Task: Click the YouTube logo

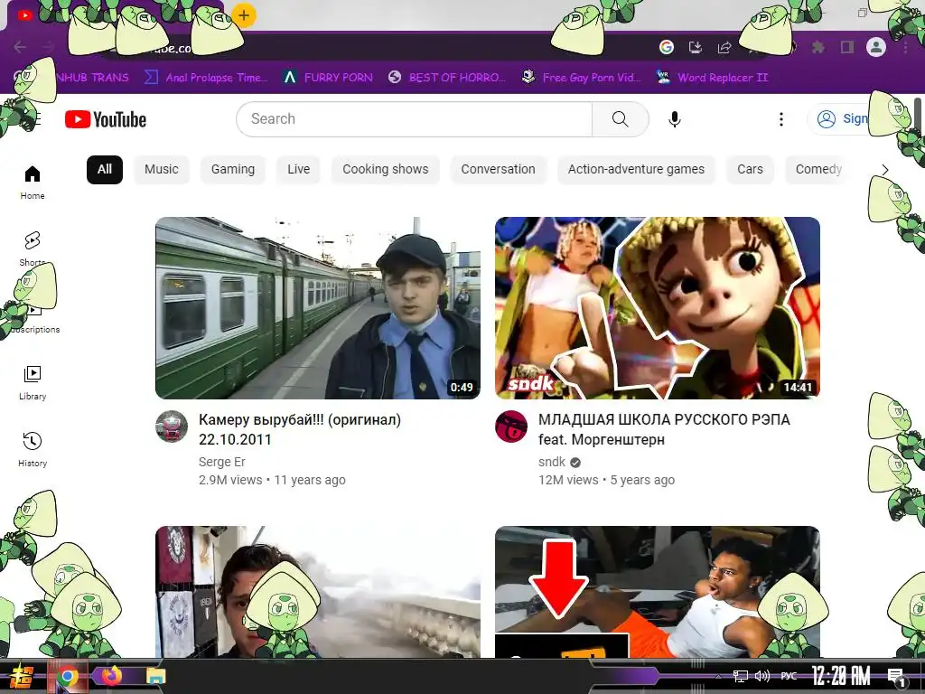Action: point(106,119)
